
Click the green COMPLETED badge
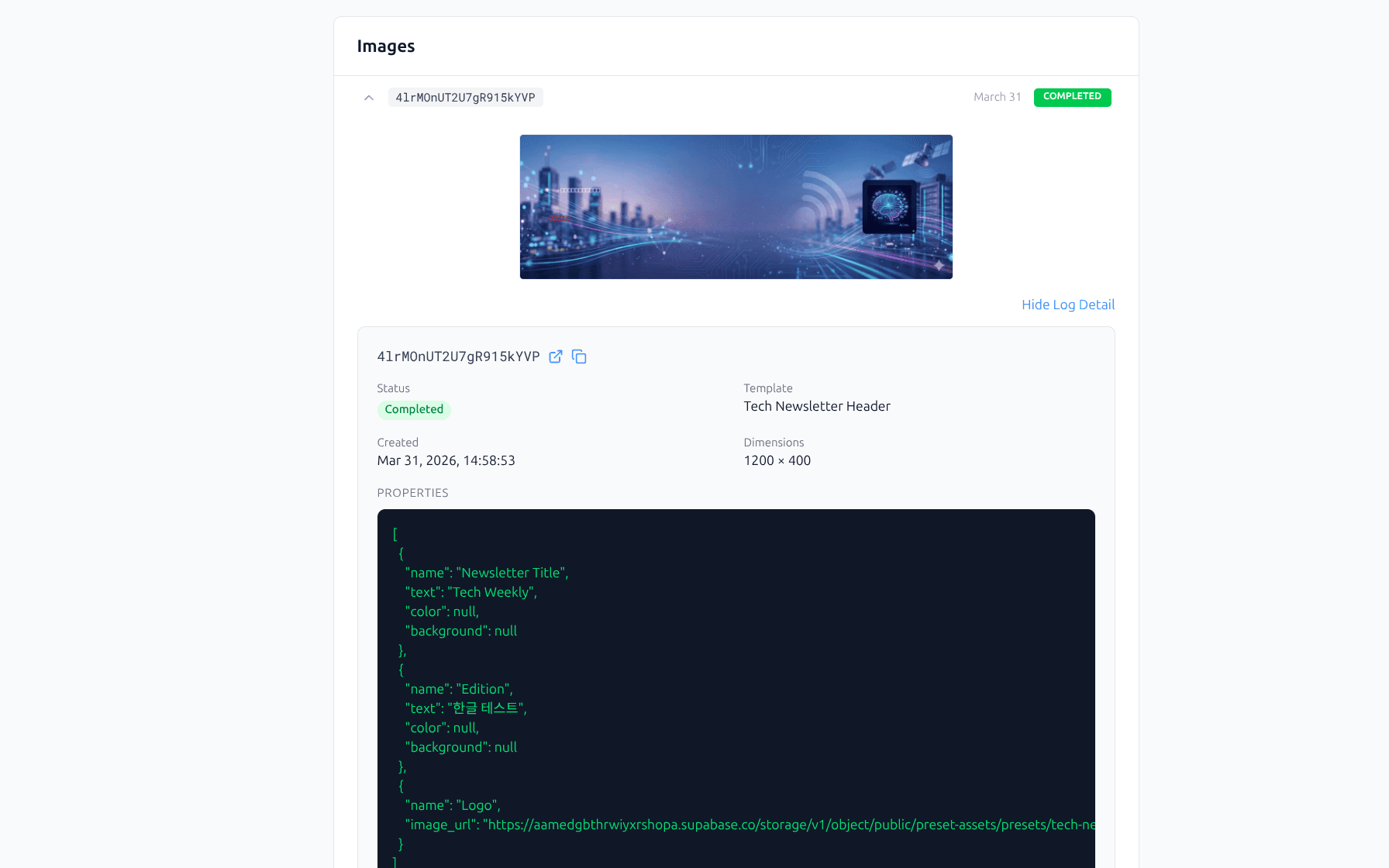[x=1072, y=97]
